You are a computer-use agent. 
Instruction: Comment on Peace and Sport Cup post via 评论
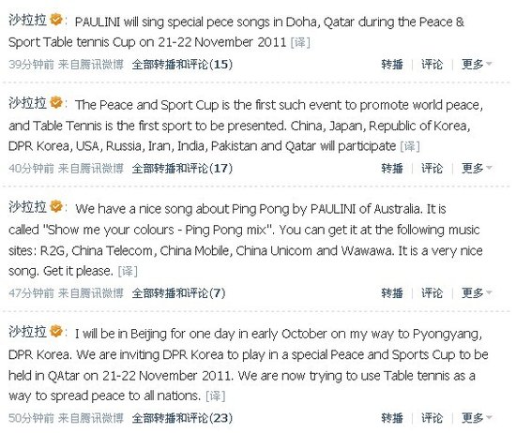(432, 168)
